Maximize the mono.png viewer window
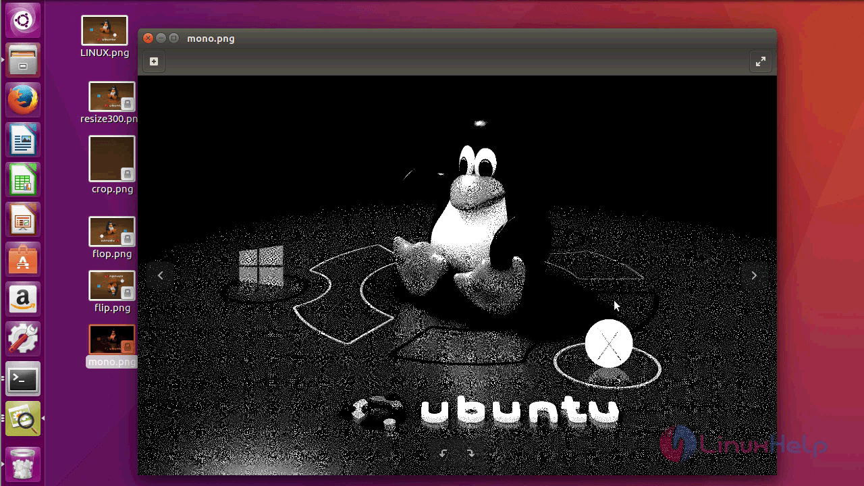864x486 pixels. [174, 38]
